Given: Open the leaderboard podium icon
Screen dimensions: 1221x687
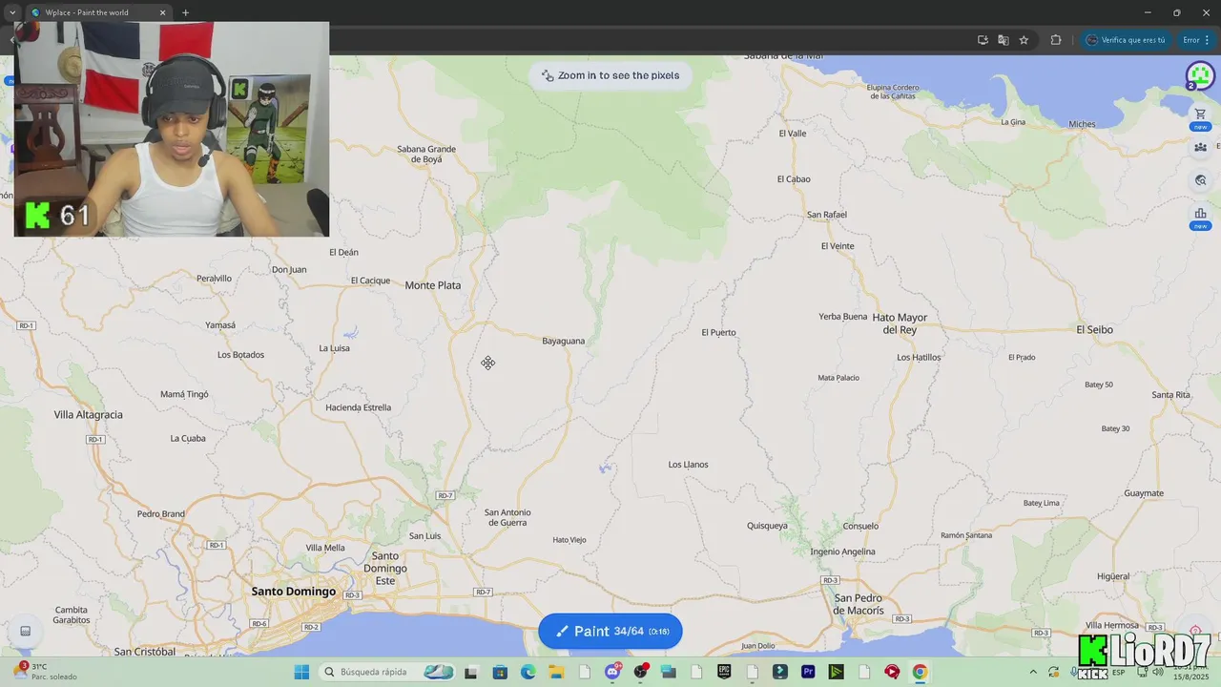Looking at the screenshot, I should 1200,213.
